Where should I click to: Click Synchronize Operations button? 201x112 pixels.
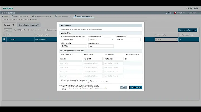point(188,30)
